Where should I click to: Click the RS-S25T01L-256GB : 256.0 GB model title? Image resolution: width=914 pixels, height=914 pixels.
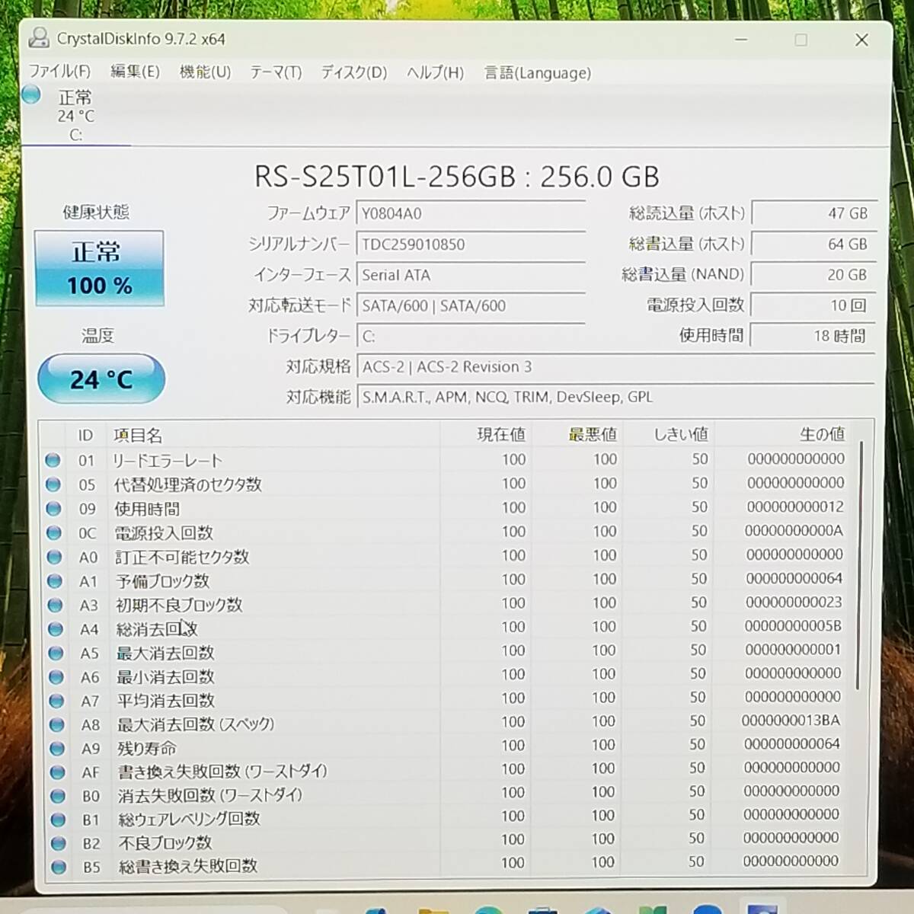(457, 176)
